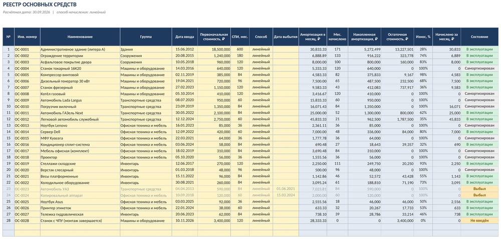Click the 'Инв. номер' column header
501x239 pixels.
(x=27, y=37)
